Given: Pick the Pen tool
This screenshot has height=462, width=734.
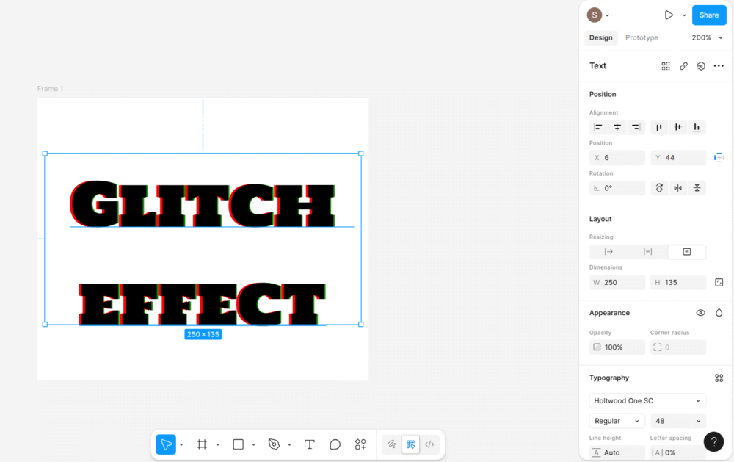Looking at the screenshot, I should pyautogui.click(x=274, y=444).
